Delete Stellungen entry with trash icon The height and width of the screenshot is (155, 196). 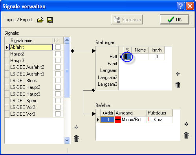pyautogui.click(x=178, y=85)
